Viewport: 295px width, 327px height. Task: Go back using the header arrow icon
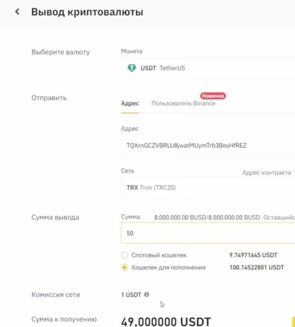tap(17, 12)
